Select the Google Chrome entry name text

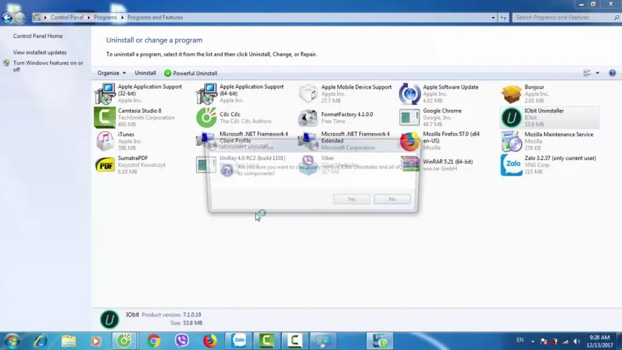tap(442, 111)
